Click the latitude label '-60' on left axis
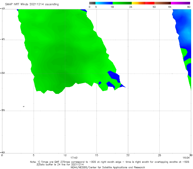 [2, 152]
